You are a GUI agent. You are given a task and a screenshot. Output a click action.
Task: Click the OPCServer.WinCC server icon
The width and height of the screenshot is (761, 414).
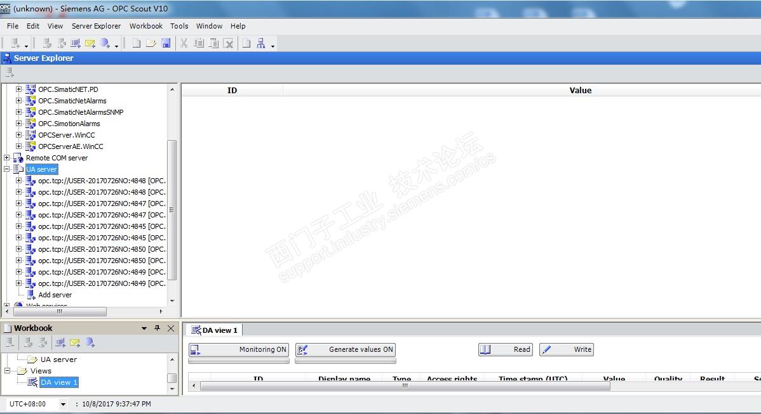(30, 135)
